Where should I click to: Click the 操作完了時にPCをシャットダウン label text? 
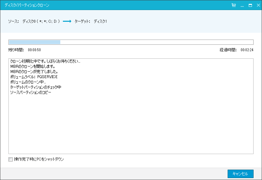tap(39, 159)
